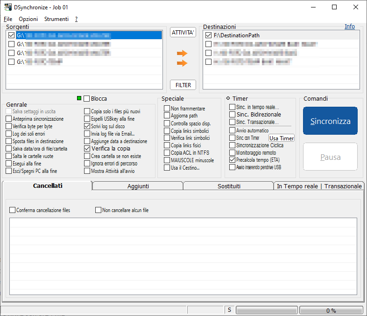
Task: Select the F:\DestinationPath destination row
Action: pyautogui.click(x=281, y=35)
